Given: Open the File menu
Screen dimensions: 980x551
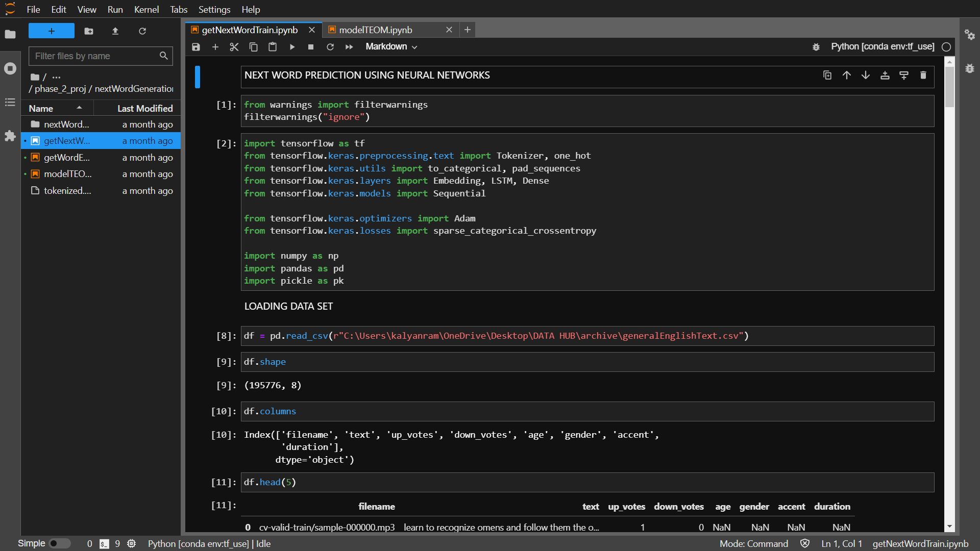Looking at the screenshot, I should [x=33, y=9].
